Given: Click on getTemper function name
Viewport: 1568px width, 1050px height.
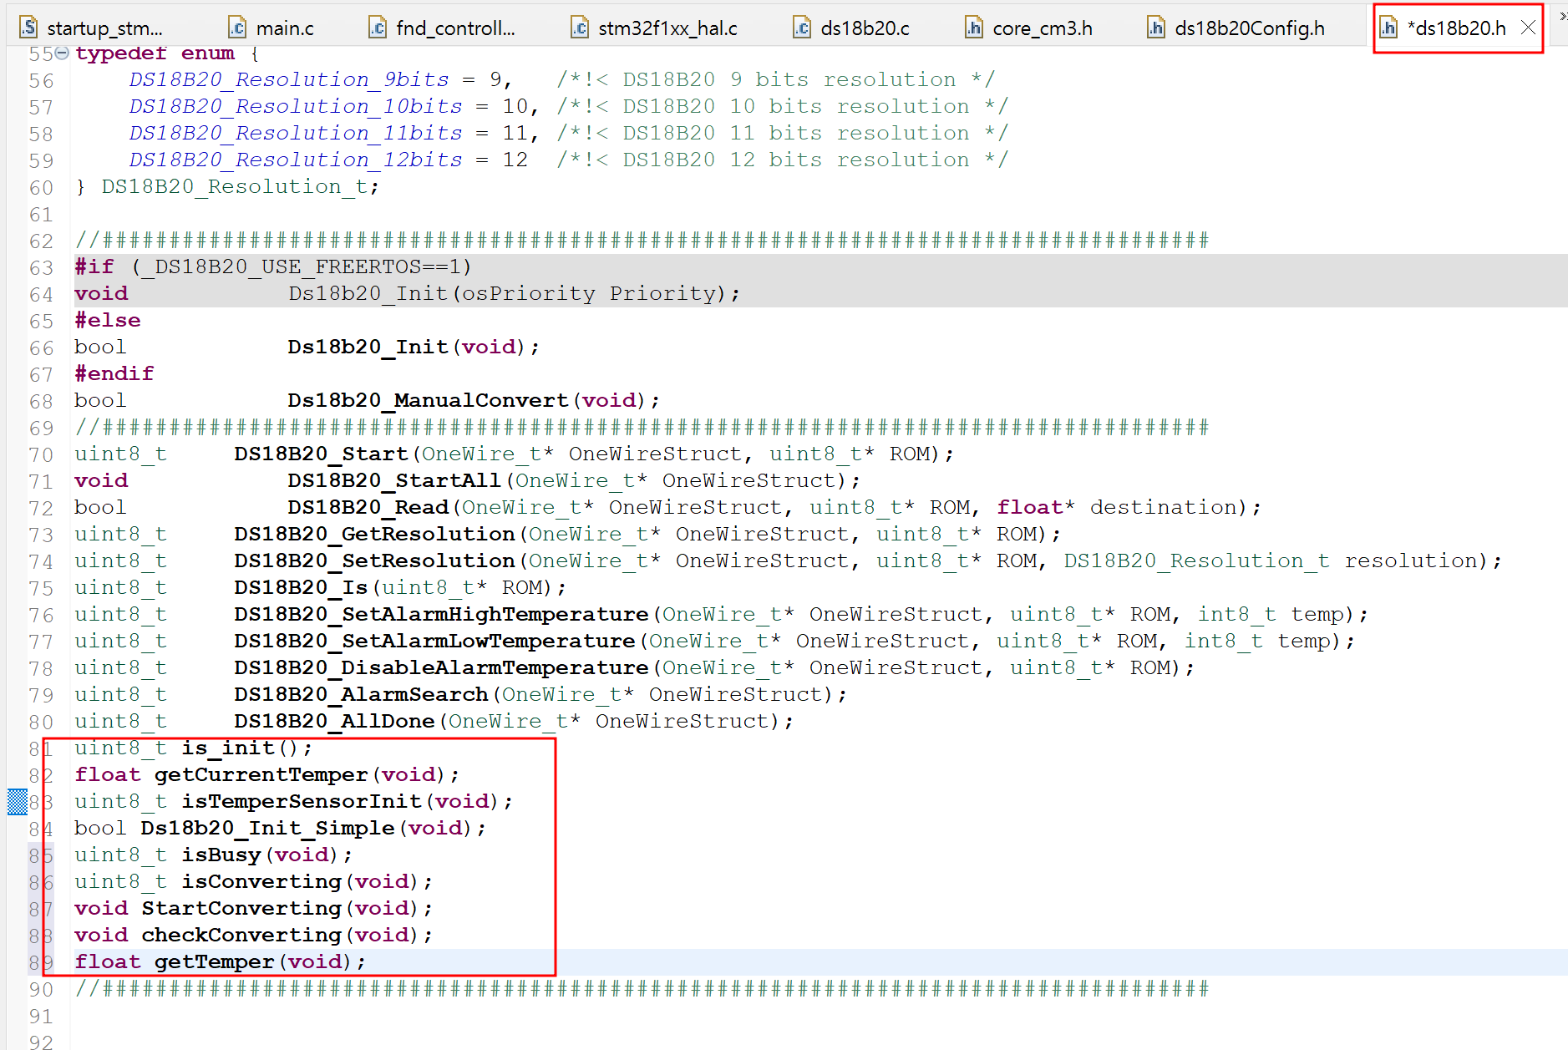Looking at the screenshot, I should 214,961.
